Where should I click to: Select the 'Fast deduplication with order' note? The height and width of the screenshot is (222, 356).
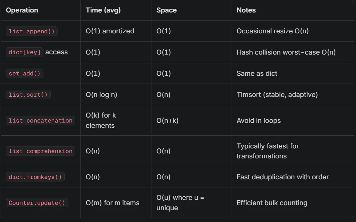[283, 177]
